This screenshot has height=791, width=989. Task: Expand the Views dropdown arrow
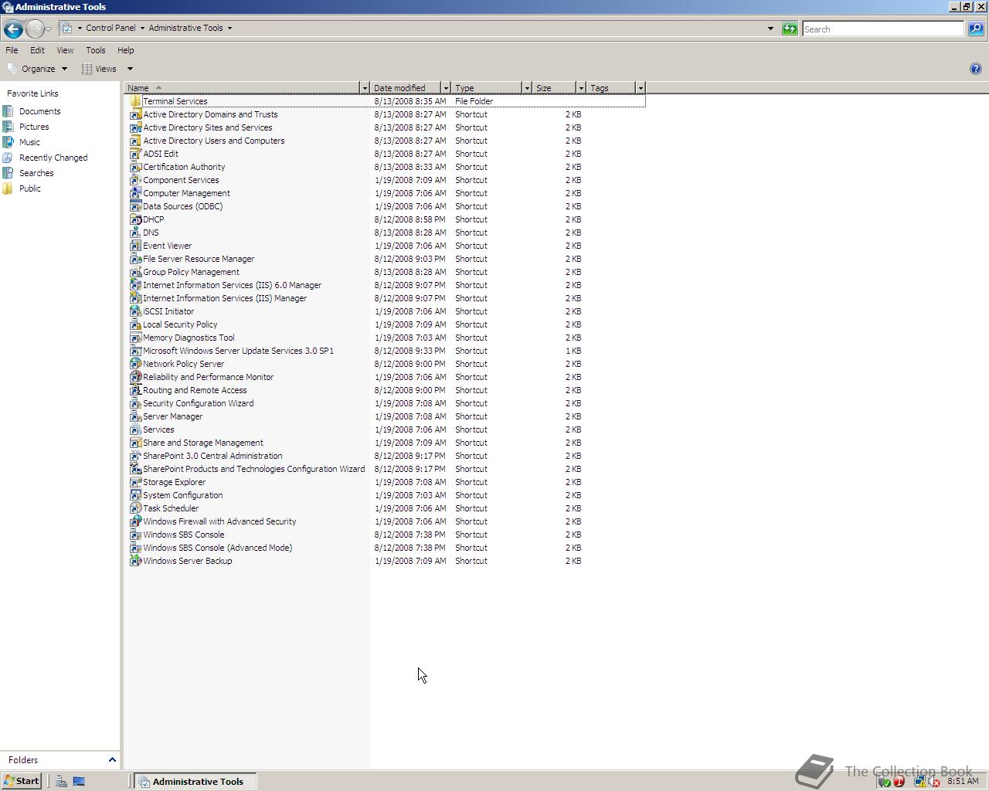coord(130,69)
